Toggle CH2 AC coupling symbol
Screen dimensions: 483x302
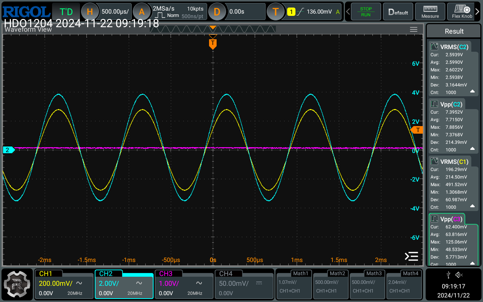(x=139, y=283)
